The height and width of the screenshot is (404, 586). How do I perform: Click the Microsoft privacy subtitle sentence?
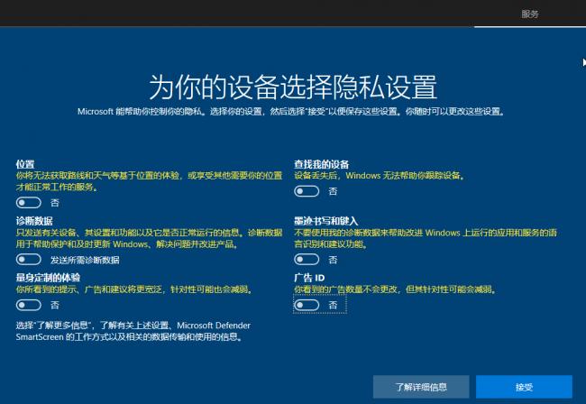pyautogui.click(x=291, y=112)
